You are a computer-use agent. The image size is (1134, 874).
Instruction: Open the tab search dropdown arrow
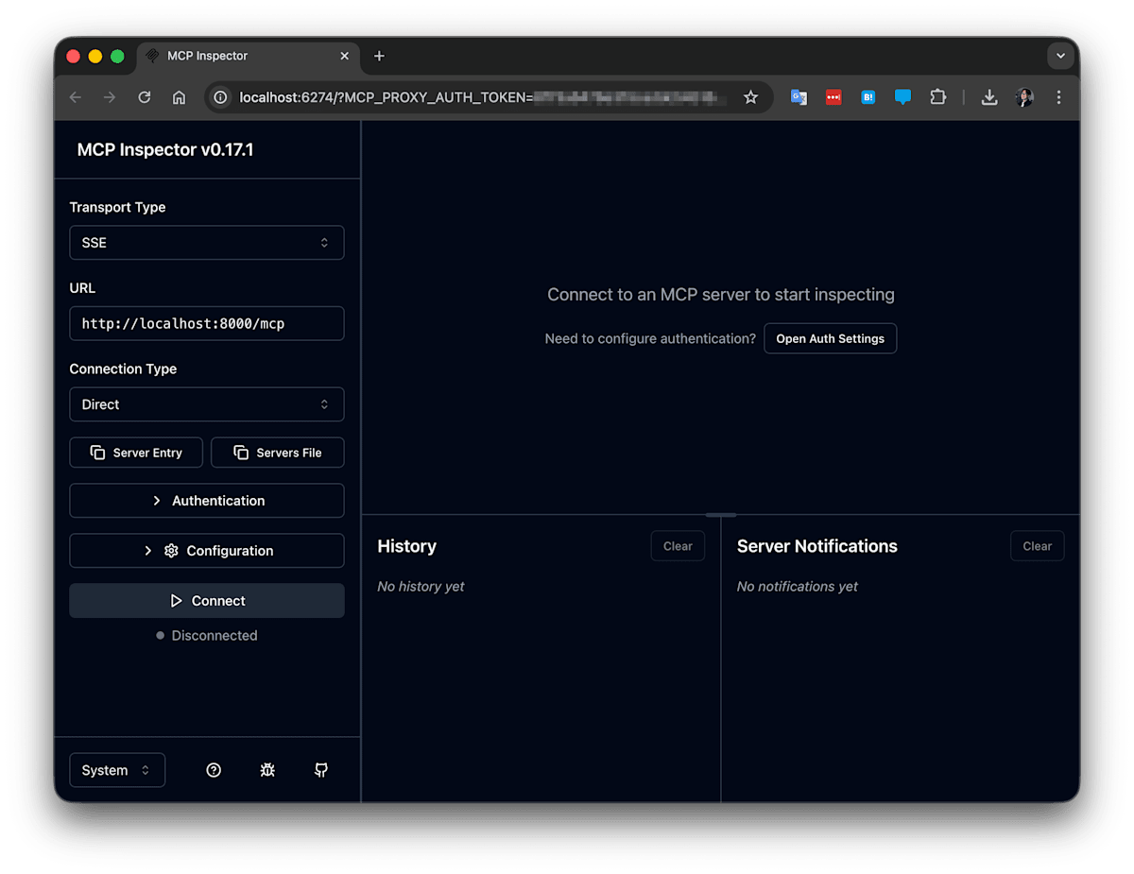pos(1060,56)
